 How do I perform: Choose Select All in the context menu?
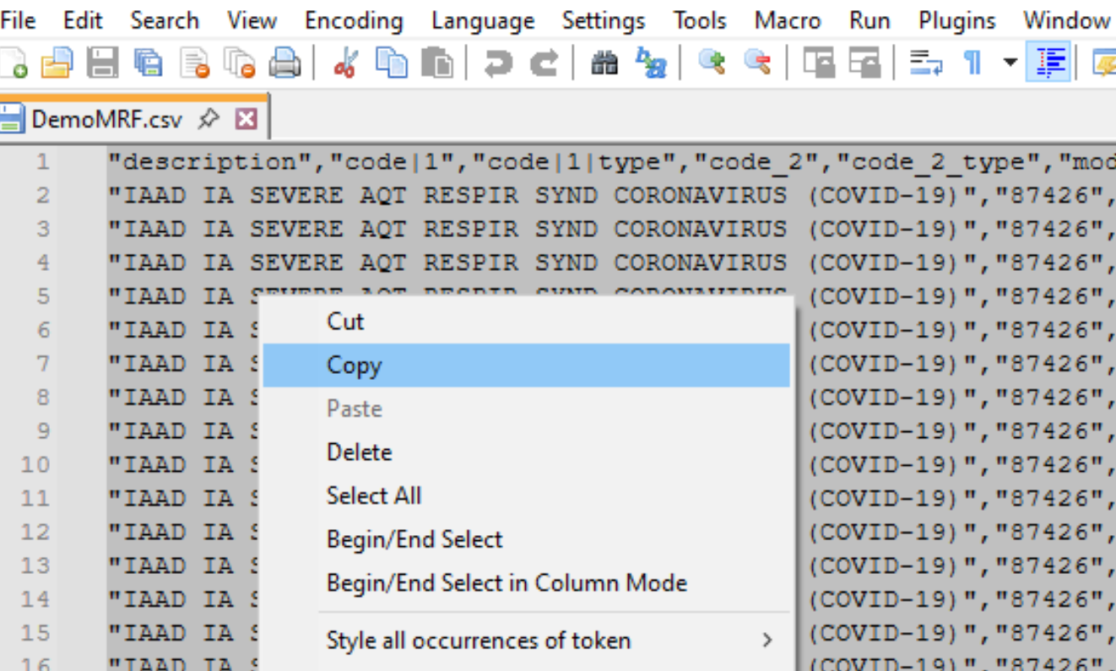click(x=527, y=496)
